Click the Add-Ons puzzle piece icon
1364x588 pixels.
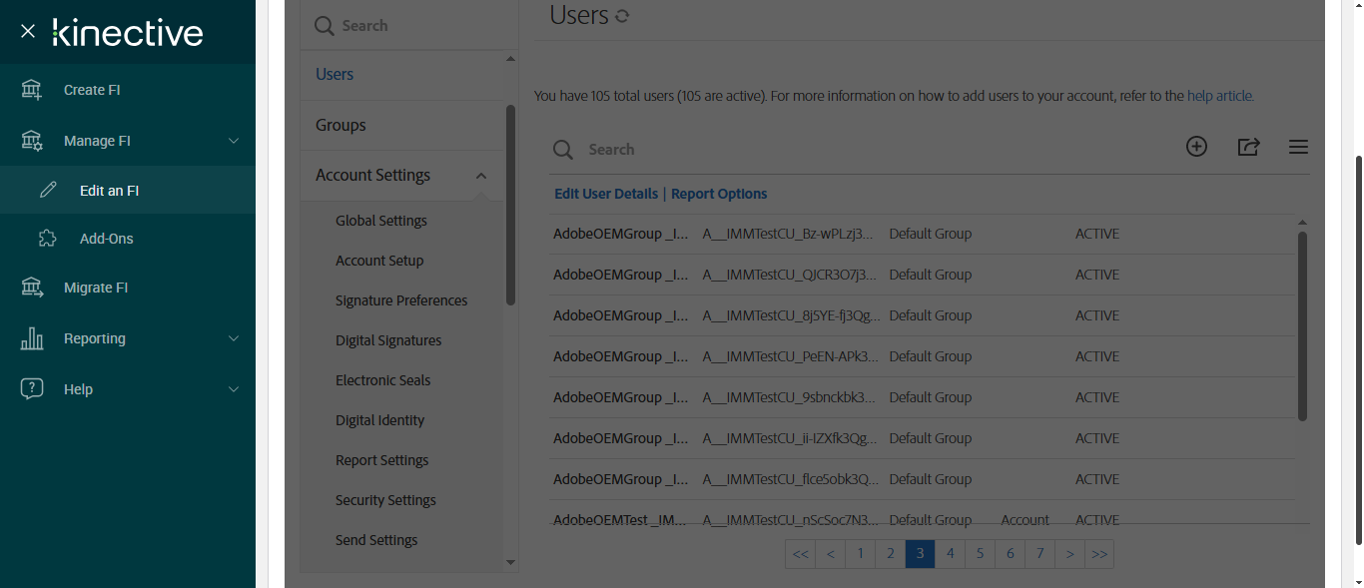coord(48,239)
